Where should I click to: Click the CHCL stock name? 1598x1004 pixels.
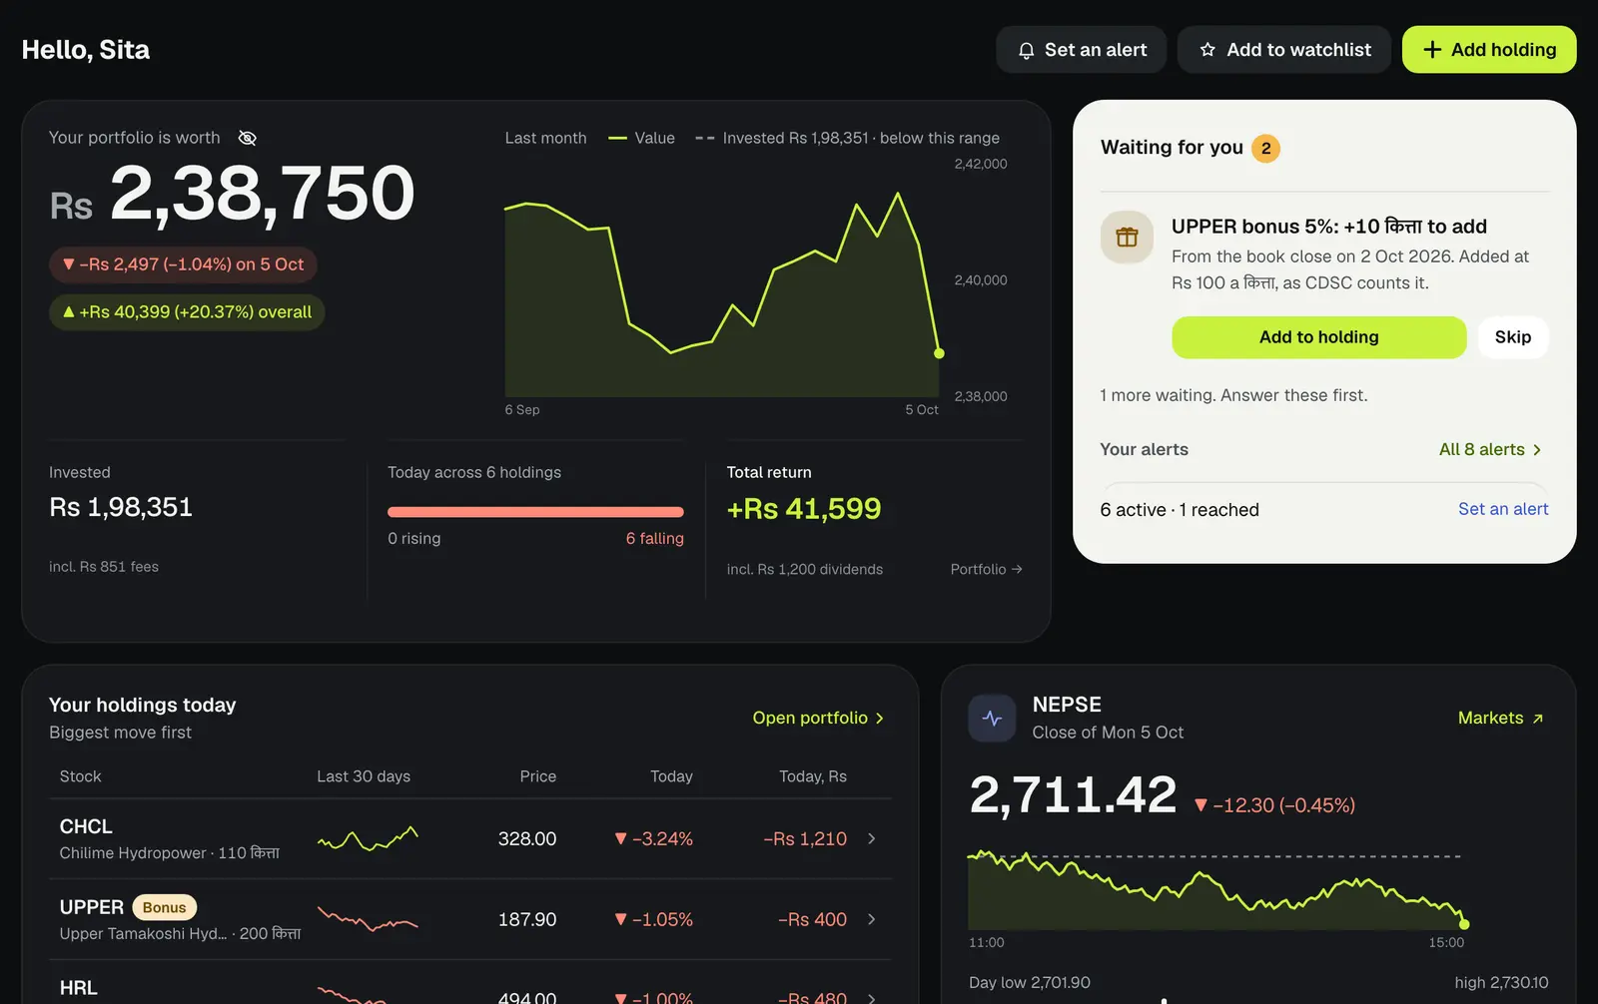86,826
